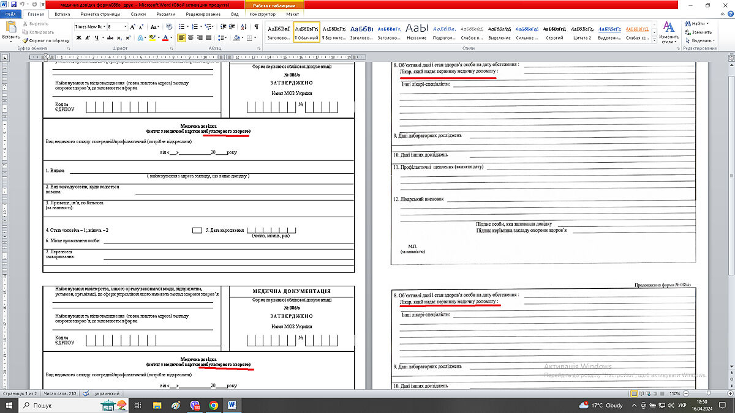Open the Рецензирование ribbon tab

[x=203, y=13]
